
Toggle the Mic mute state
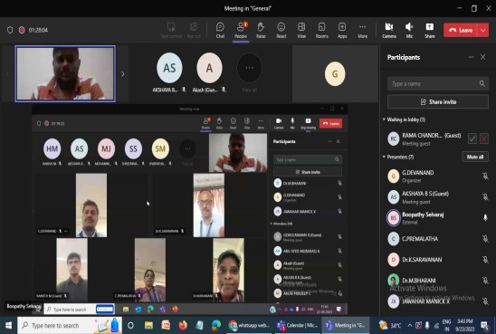[409, 30]
